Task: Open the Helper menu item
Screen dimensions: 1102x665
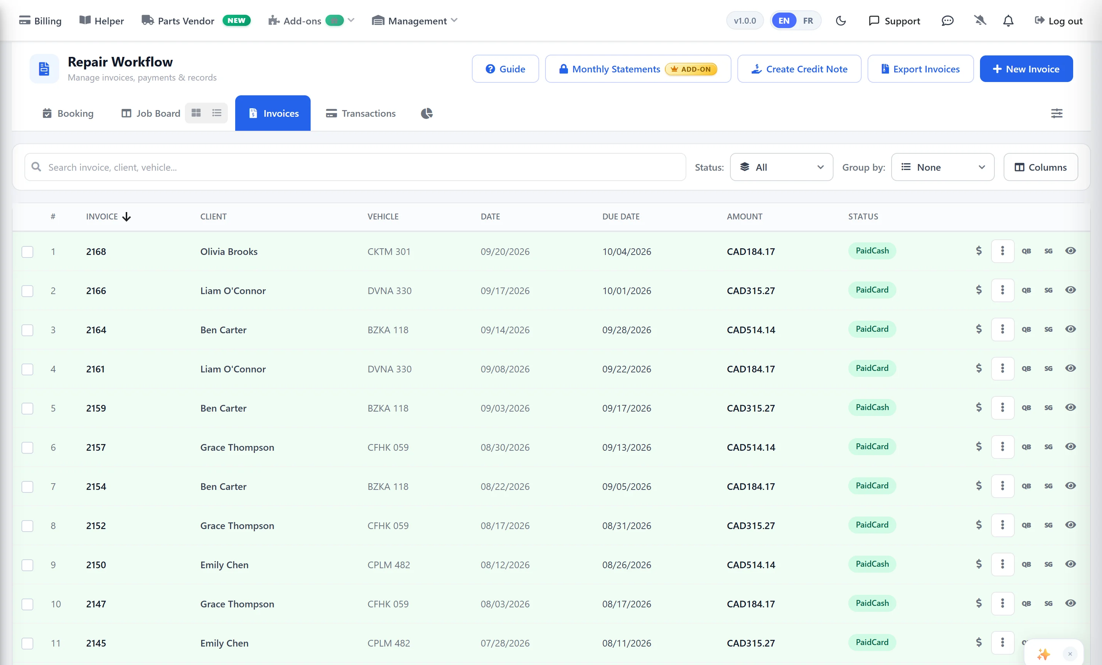Action: click(x=102, y=21)
